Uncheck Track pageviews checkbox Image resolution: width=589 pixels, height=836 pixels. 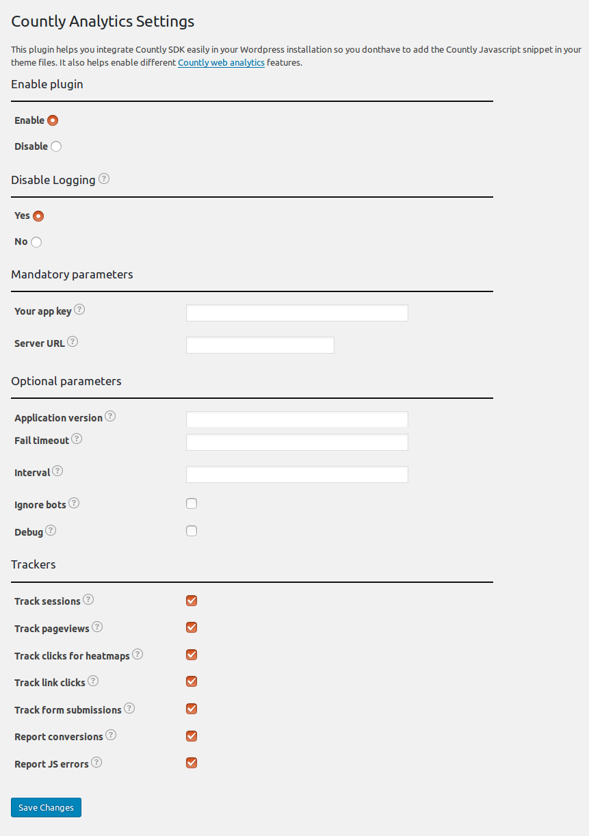(192, 627)
